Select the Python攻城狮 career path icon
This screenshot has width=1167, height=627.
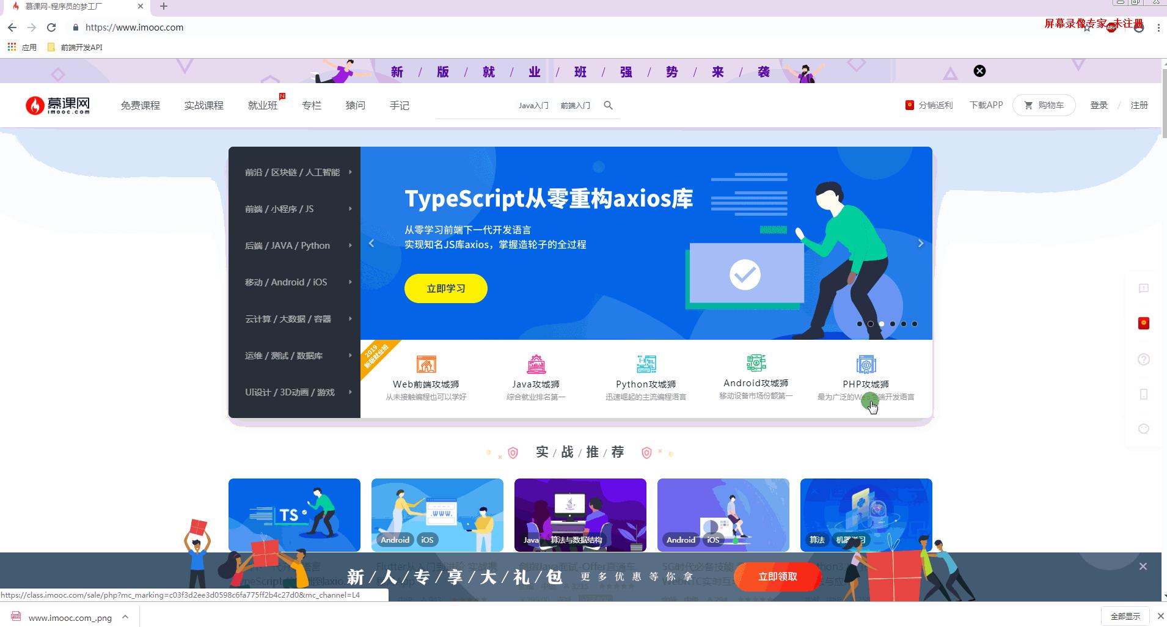tap(646, 364)
